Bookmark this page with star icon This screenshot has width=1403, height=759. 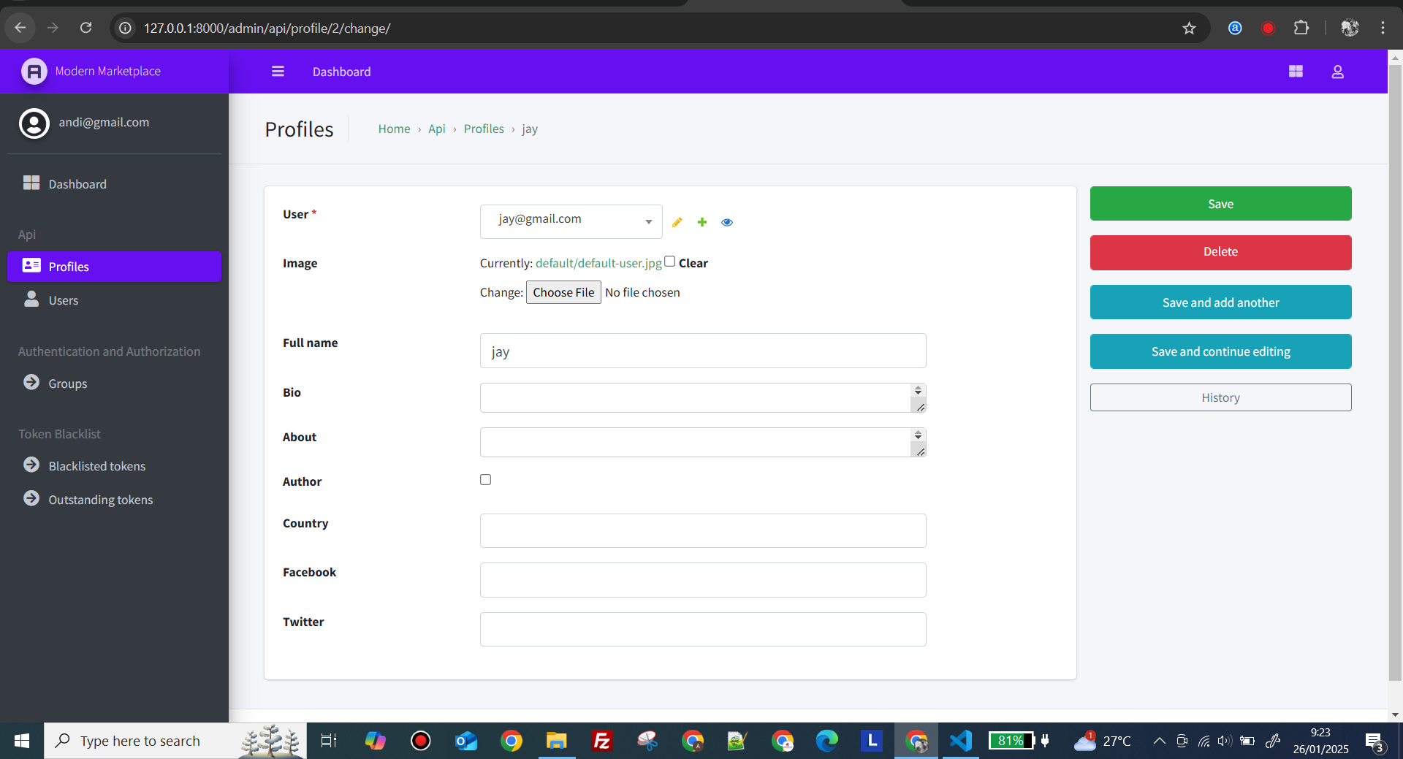click(1189, 28)
